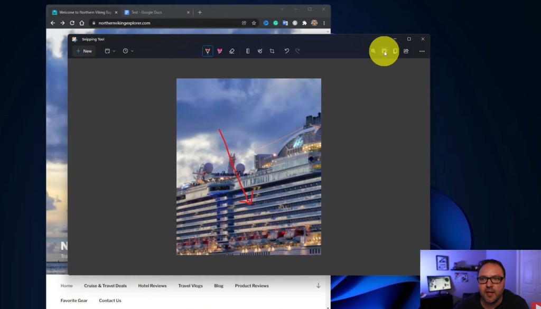Follow the Cruise & Travel Deals link
Screen dimensions: 541x309
[105, 286]
